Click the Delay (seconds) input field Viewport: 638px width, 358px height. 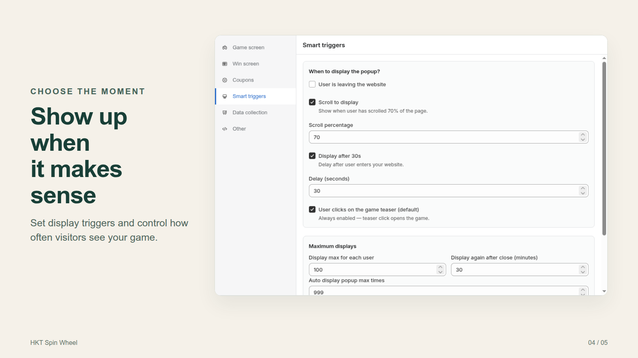tap(449, 191)
